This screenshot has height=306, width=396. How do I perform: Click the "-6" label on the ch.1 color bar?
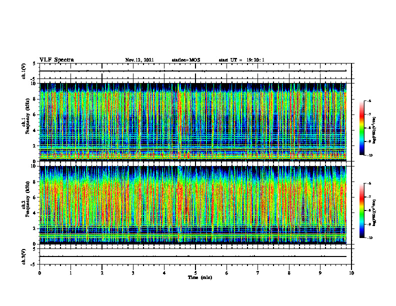[369, 100]
